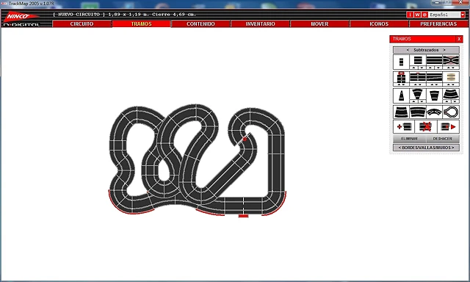Viewport: 470px width, 282px height.
Task: Switch to the INVENTARIO tab
Action: click(260, 24)
